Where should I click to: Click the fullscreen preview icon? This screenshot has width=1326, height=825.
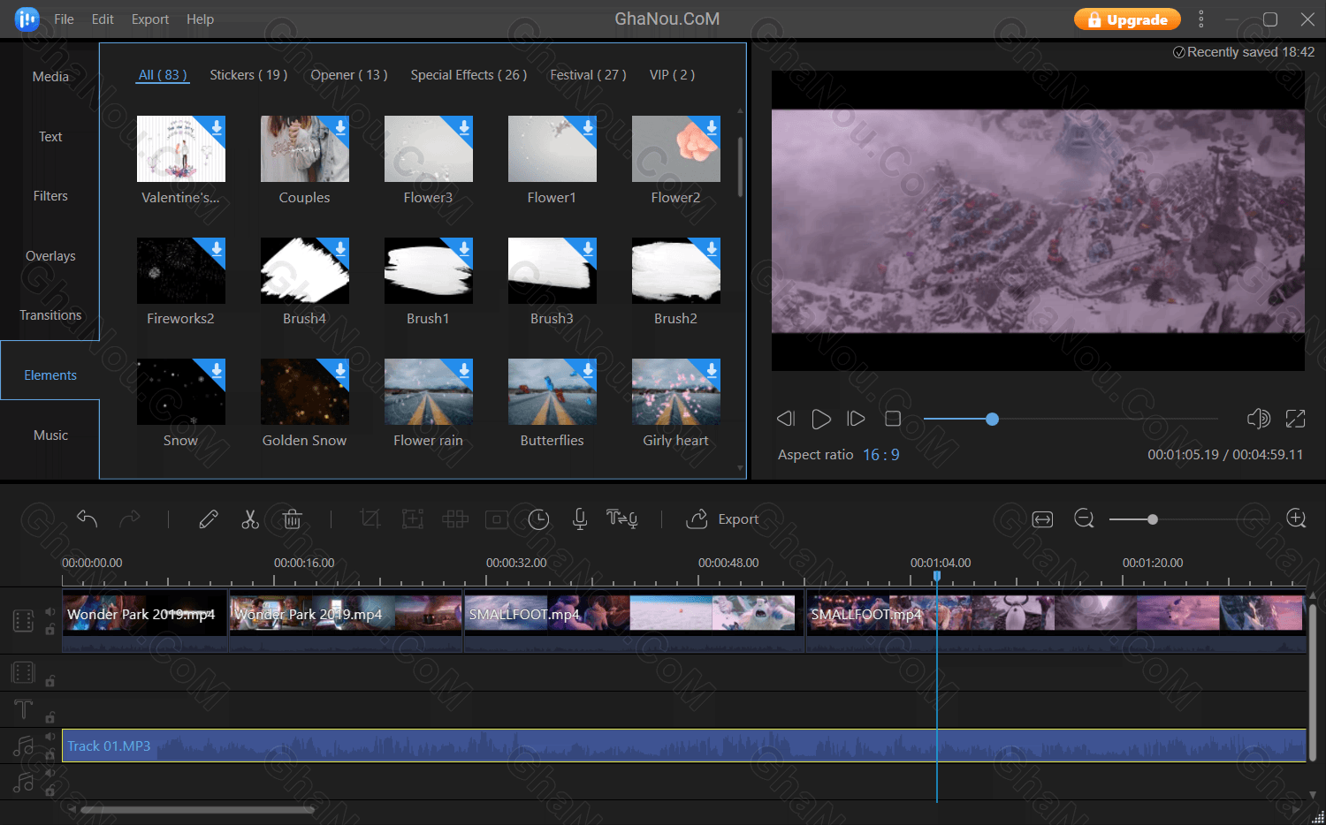click(x=1295, y=419)
